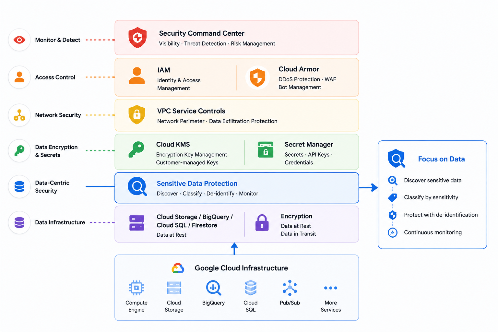Click the Sensitive Data Protection heading
This screenshot has width=498, height=332.
(x=197, y=184)
